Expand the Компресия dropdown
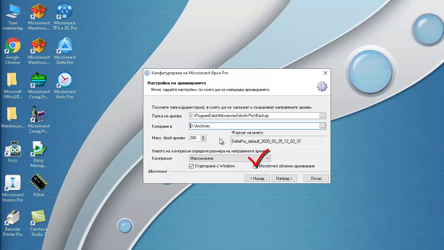 267,158
